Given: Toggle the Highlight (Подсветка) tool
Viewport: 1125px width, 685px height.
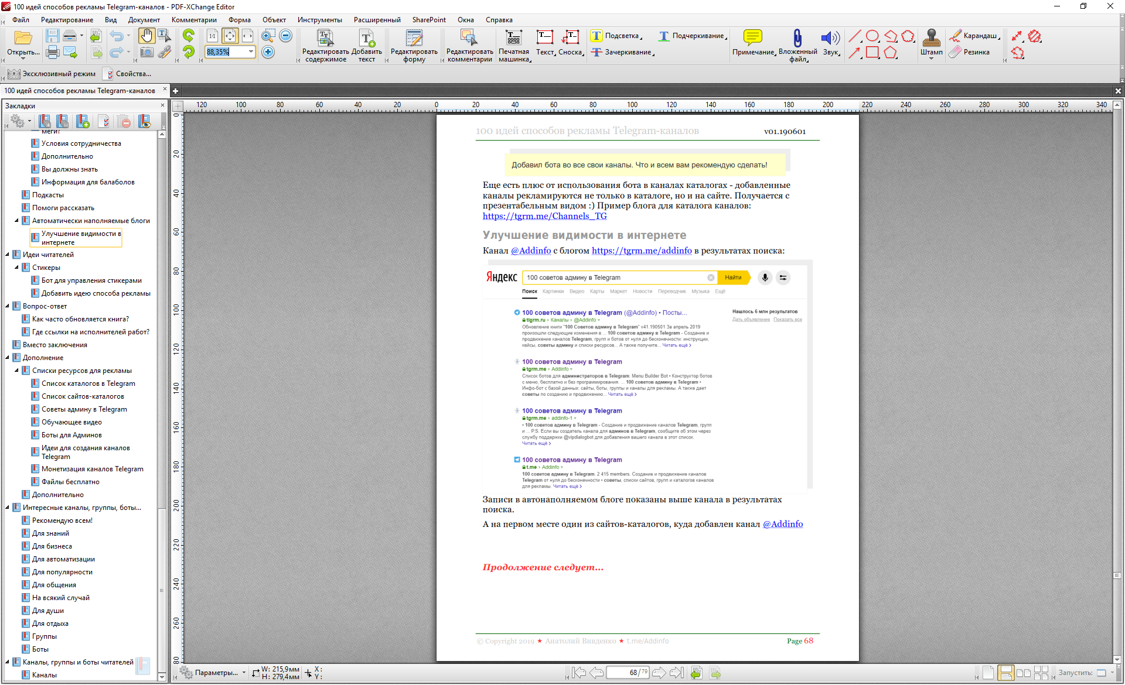Looking at the screenshot, I should point(616,36).
